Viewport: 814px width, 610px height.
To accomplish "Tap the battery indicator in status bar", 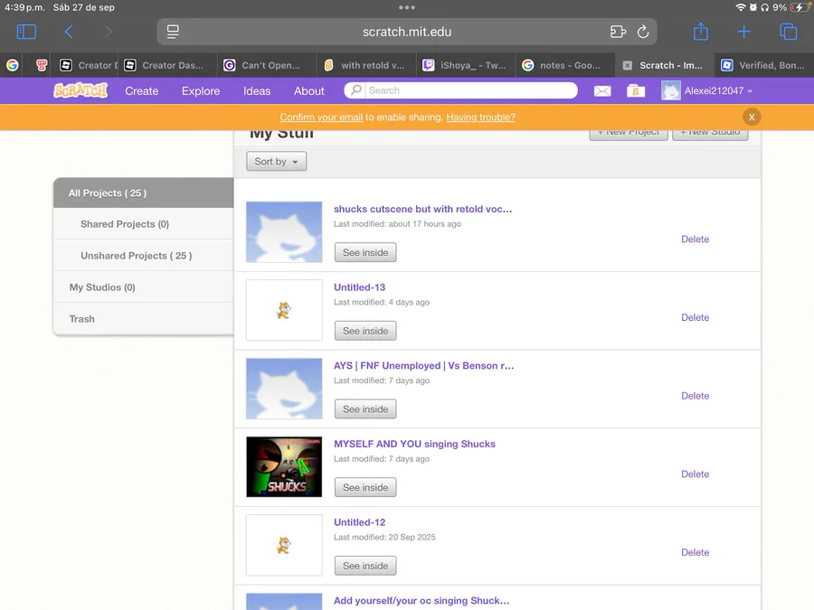I will click(x=799, y=7).
